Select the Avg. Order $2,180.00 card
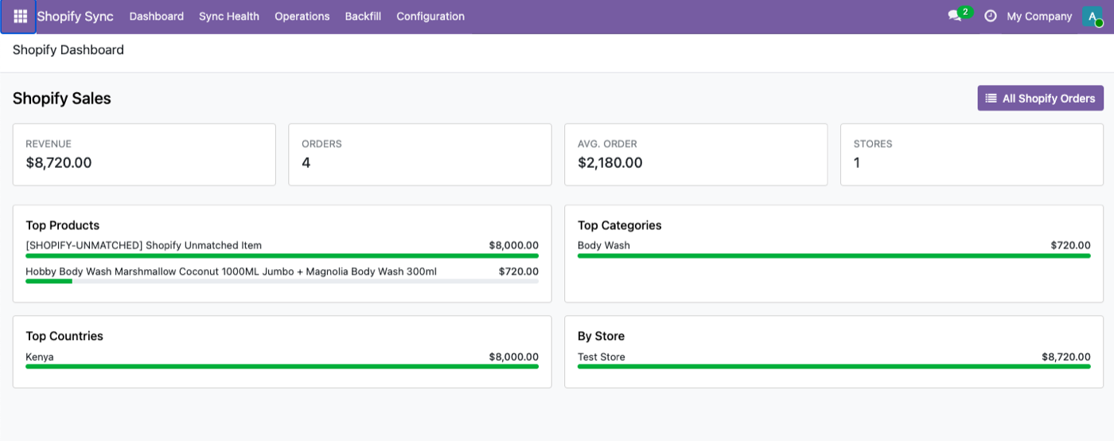 696,154
